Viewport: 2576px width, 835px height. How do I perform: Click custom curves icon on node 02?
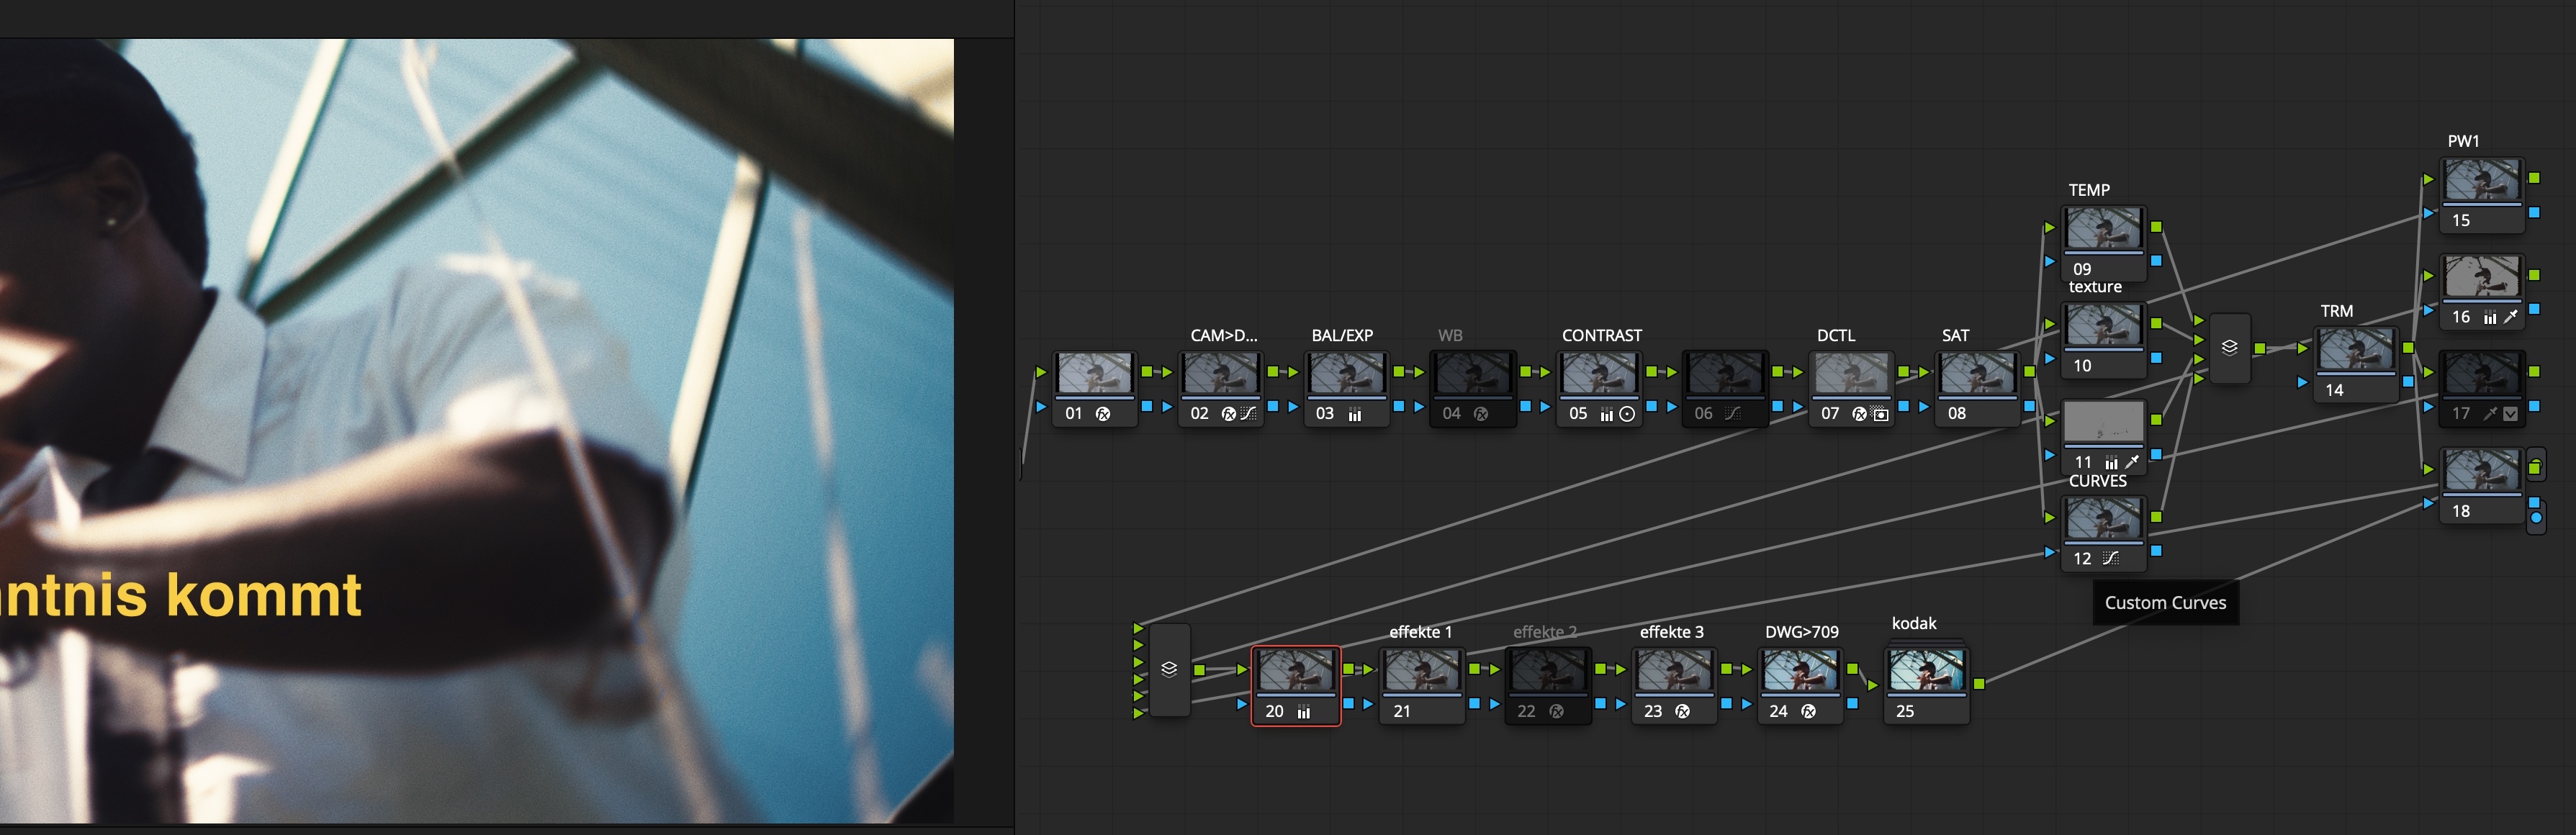click(x=1248, y=414)
